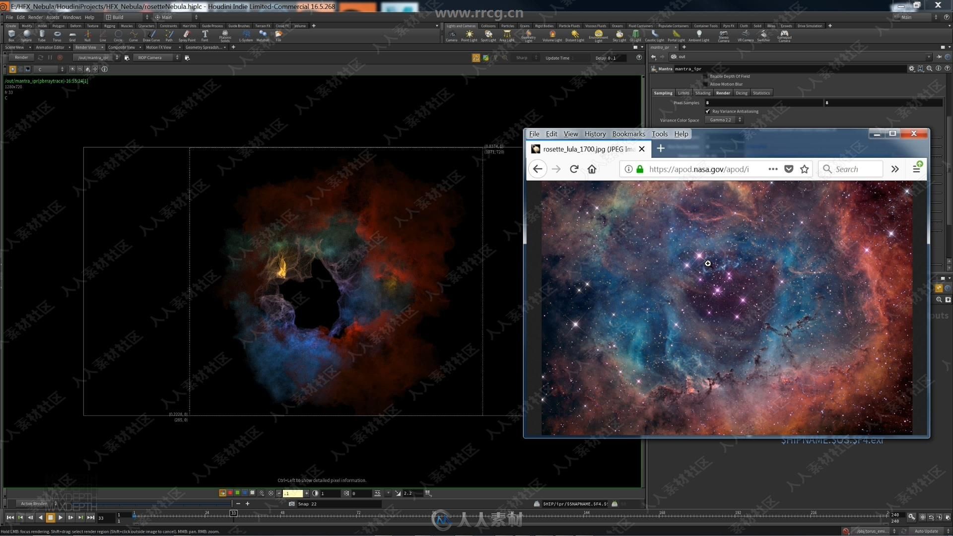This screenshot has width=953, height=536.
Task: Open the Sampling tab in Mantra settings
Action: click(663, 92)
